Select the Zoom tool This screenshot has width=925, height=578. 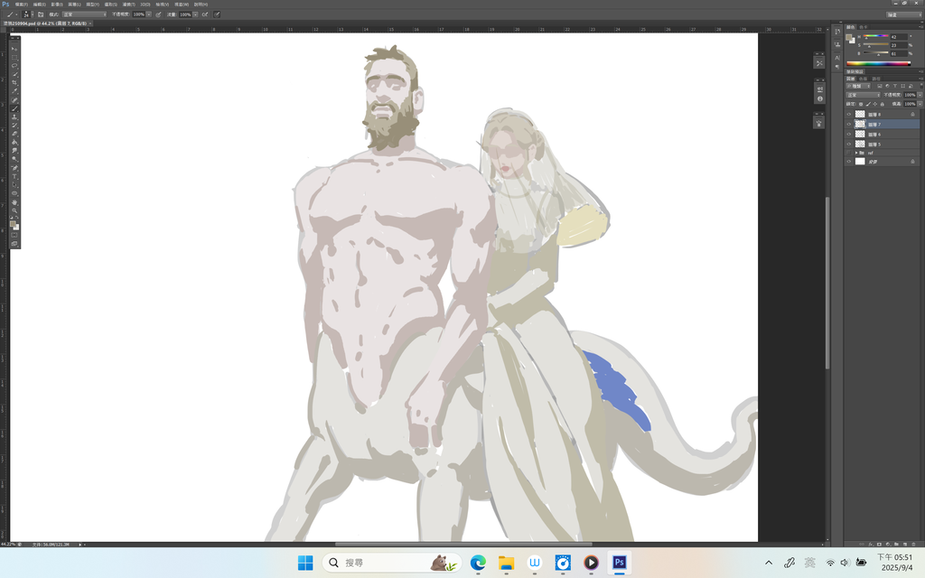14,210
